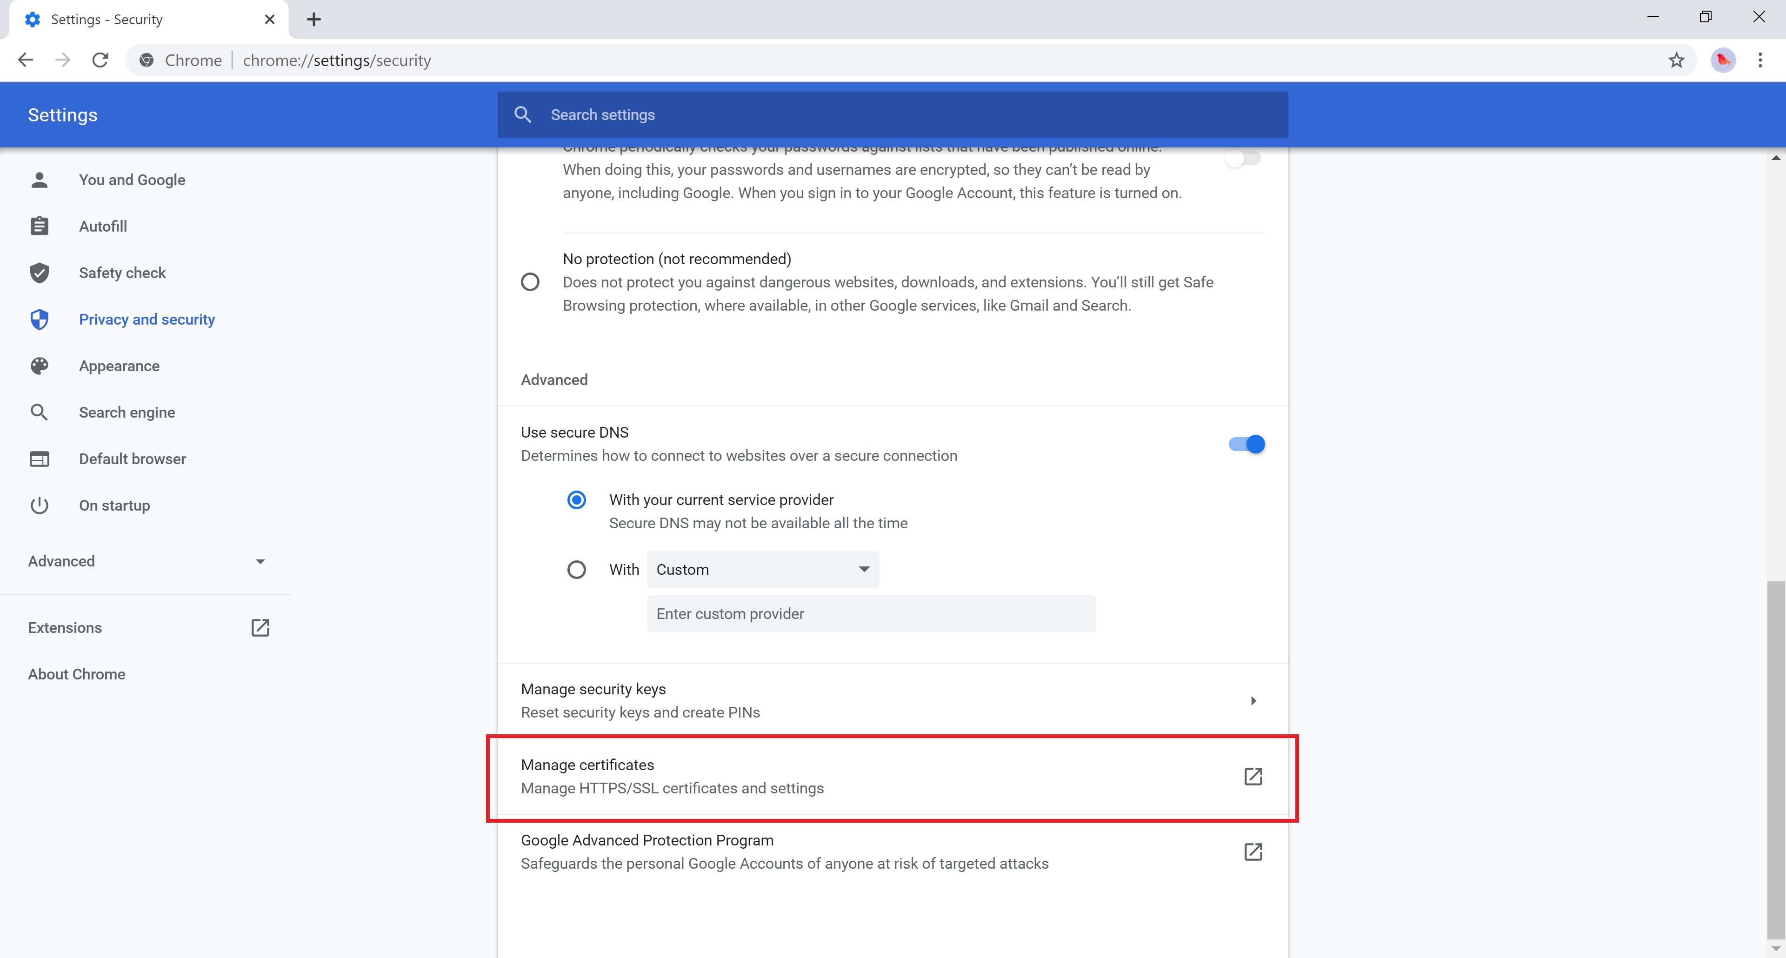Restore down the Chrome window
This screenshot has width=1786, height=958.
coord(1706,17)
